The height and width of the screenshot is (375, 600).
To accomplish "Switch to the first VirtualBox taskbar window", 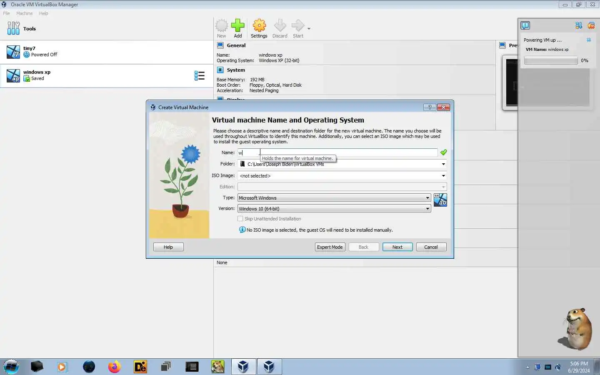I will pos(243,367).
